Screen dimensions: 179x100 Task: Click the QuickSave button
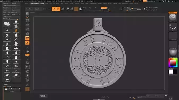(128, 1)
